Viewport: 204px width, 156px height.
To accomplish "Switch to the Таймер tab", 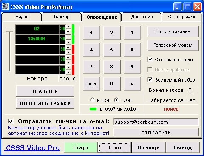I will click(x=61, y=17).
